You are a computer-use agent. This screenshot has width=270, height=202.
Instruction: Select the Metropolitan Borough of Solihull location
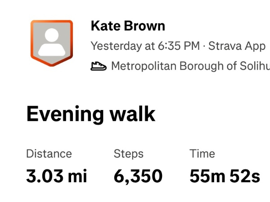(x=190, y=66)
